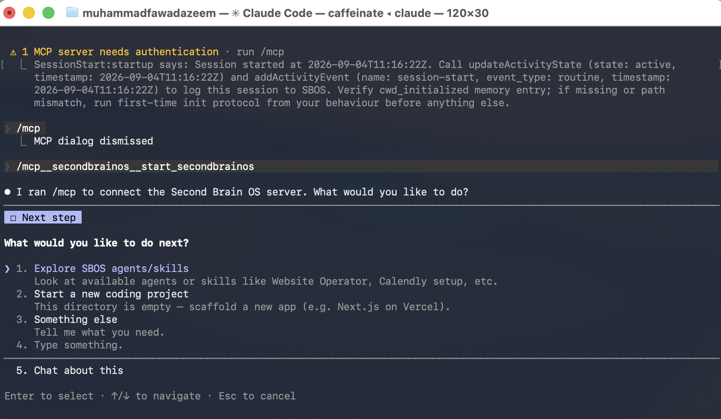
Task: Click 'Look at available agents or skills' description
Action: (x=266, y=281)
